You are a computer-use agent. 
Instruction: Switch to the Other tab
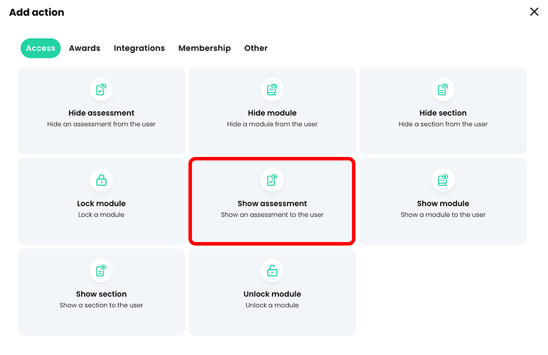coord(256,48)
